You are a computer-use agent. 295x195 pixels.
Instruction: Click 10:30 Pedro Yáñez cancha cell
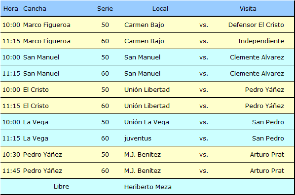point(42,154)
